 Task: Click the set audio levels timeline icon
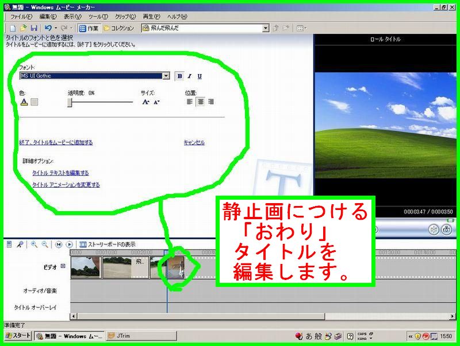(9, 244)
